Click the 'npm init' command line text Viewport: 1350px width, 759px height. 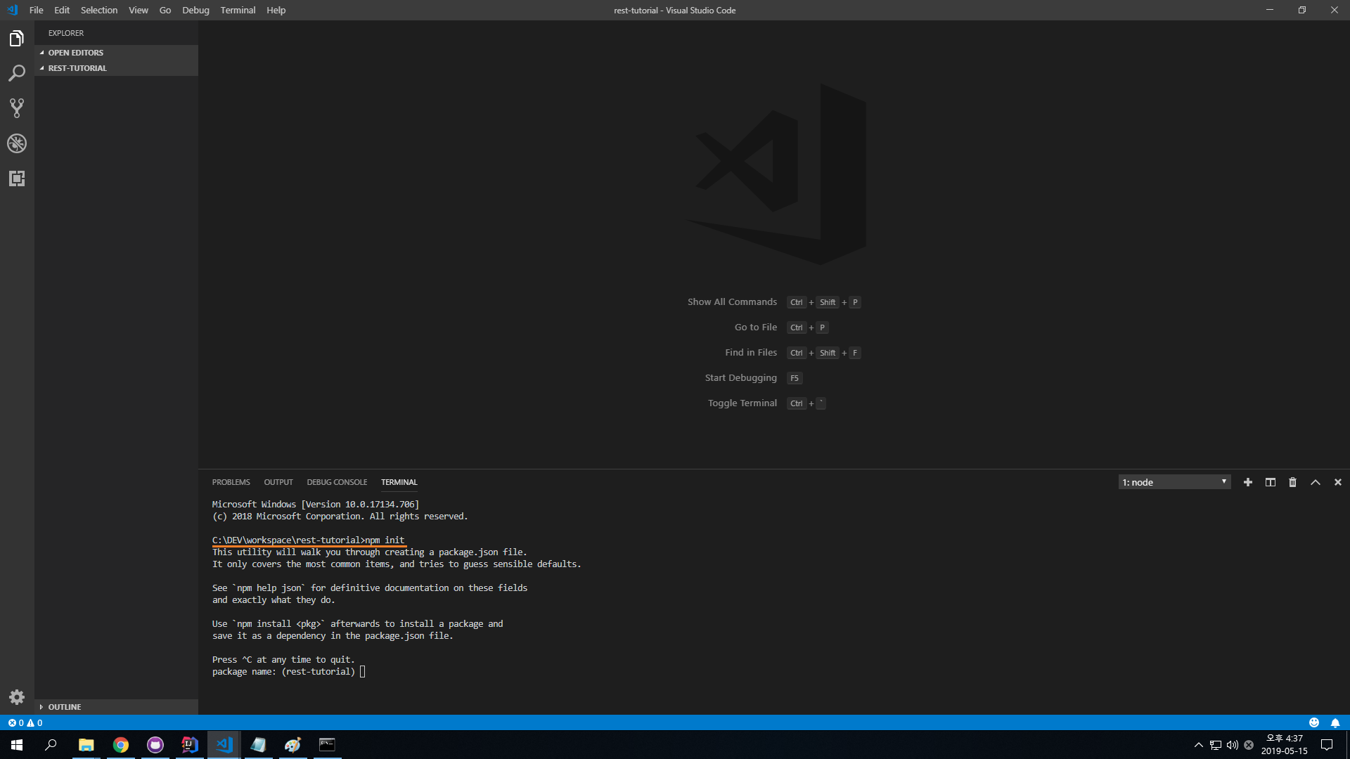(385, 540)
